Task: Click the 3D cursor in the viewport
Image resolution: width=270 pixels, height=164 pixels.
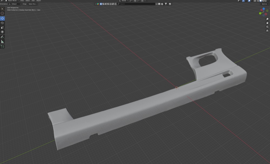Action: click(x=177, y=88)
